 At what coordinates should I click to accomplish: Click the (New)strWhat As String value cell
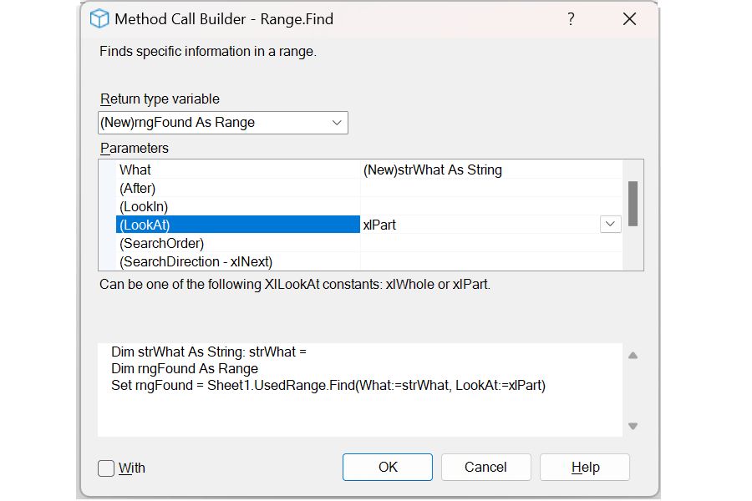pos(491,170)
